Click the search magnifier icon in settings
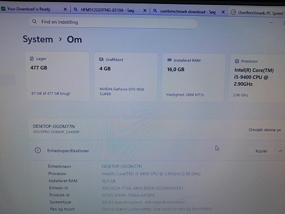The image size is (285, 214). point(34,22)
